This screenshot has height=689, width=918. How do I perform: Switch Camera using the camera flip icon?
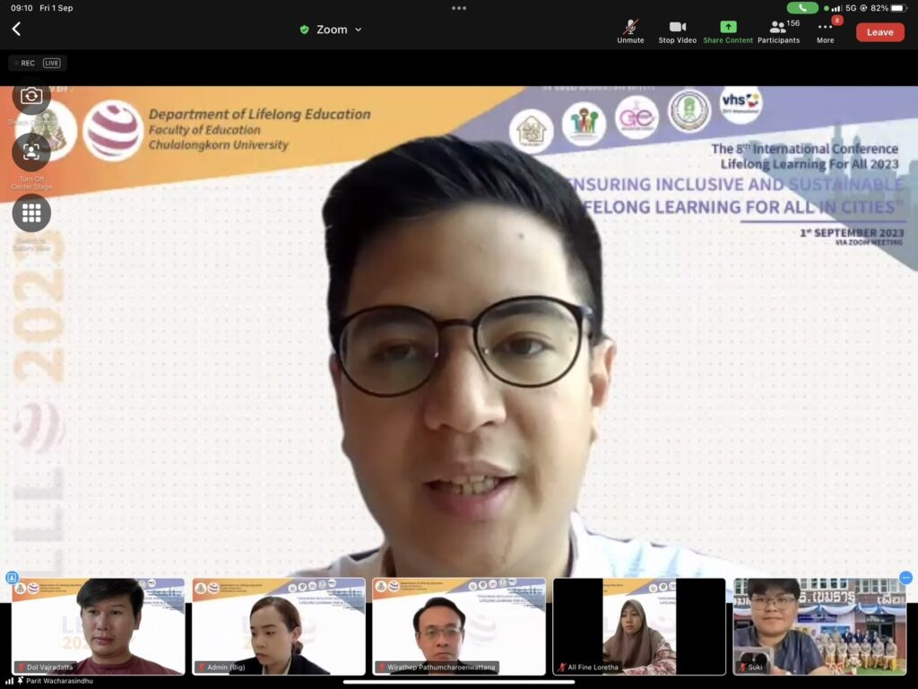coord(31,96)
